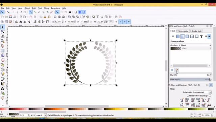Viewport: 216px width, 122px height.
Task: Adjust the Blur value stepper arrows
Action: tap(211, 75)
